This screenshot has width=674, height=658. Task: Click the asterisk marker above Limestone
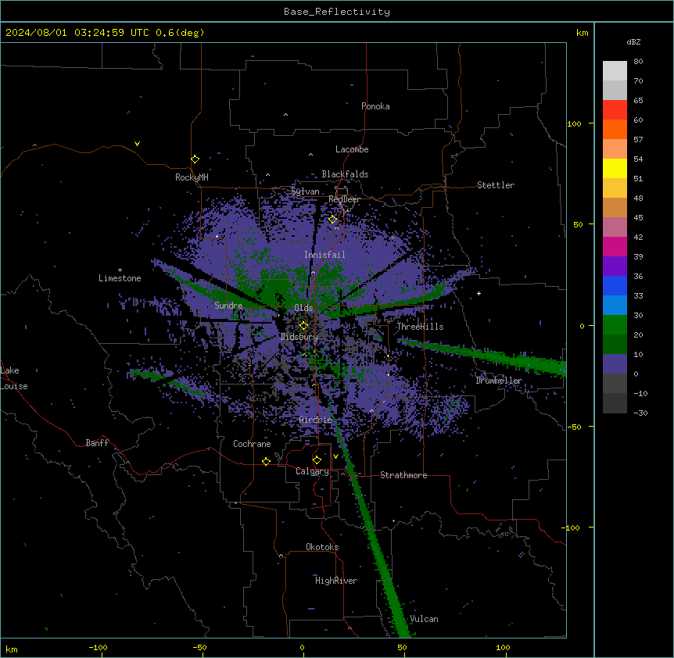point(120,270)
